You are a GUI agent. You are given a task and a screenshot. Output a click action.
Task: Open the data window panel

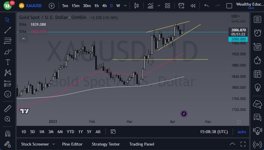coord(257,47)
